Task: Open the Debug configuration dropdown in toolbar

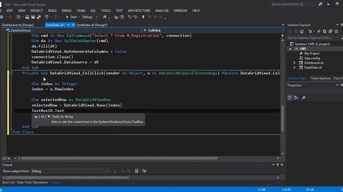Action: [x=90, y=17]
